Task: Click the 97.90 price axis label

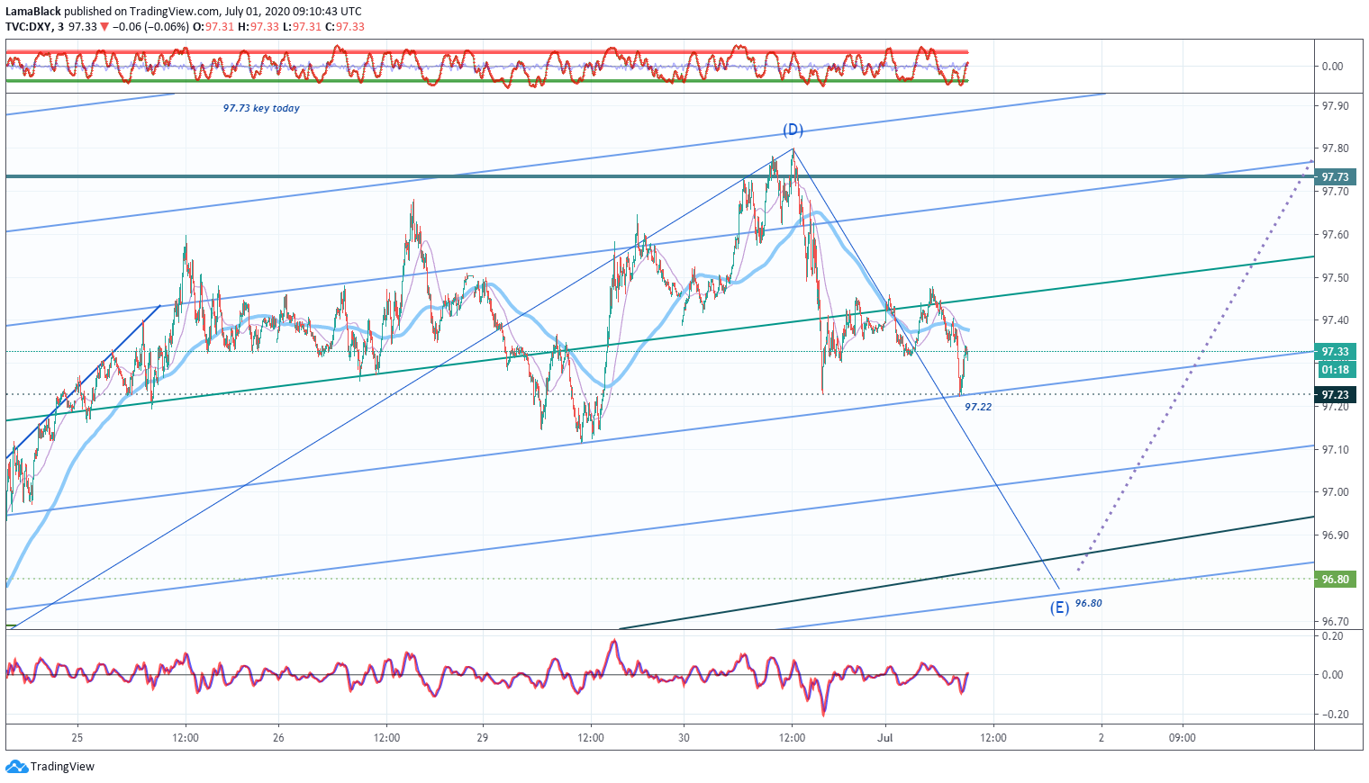Action: click(1335, 106)
